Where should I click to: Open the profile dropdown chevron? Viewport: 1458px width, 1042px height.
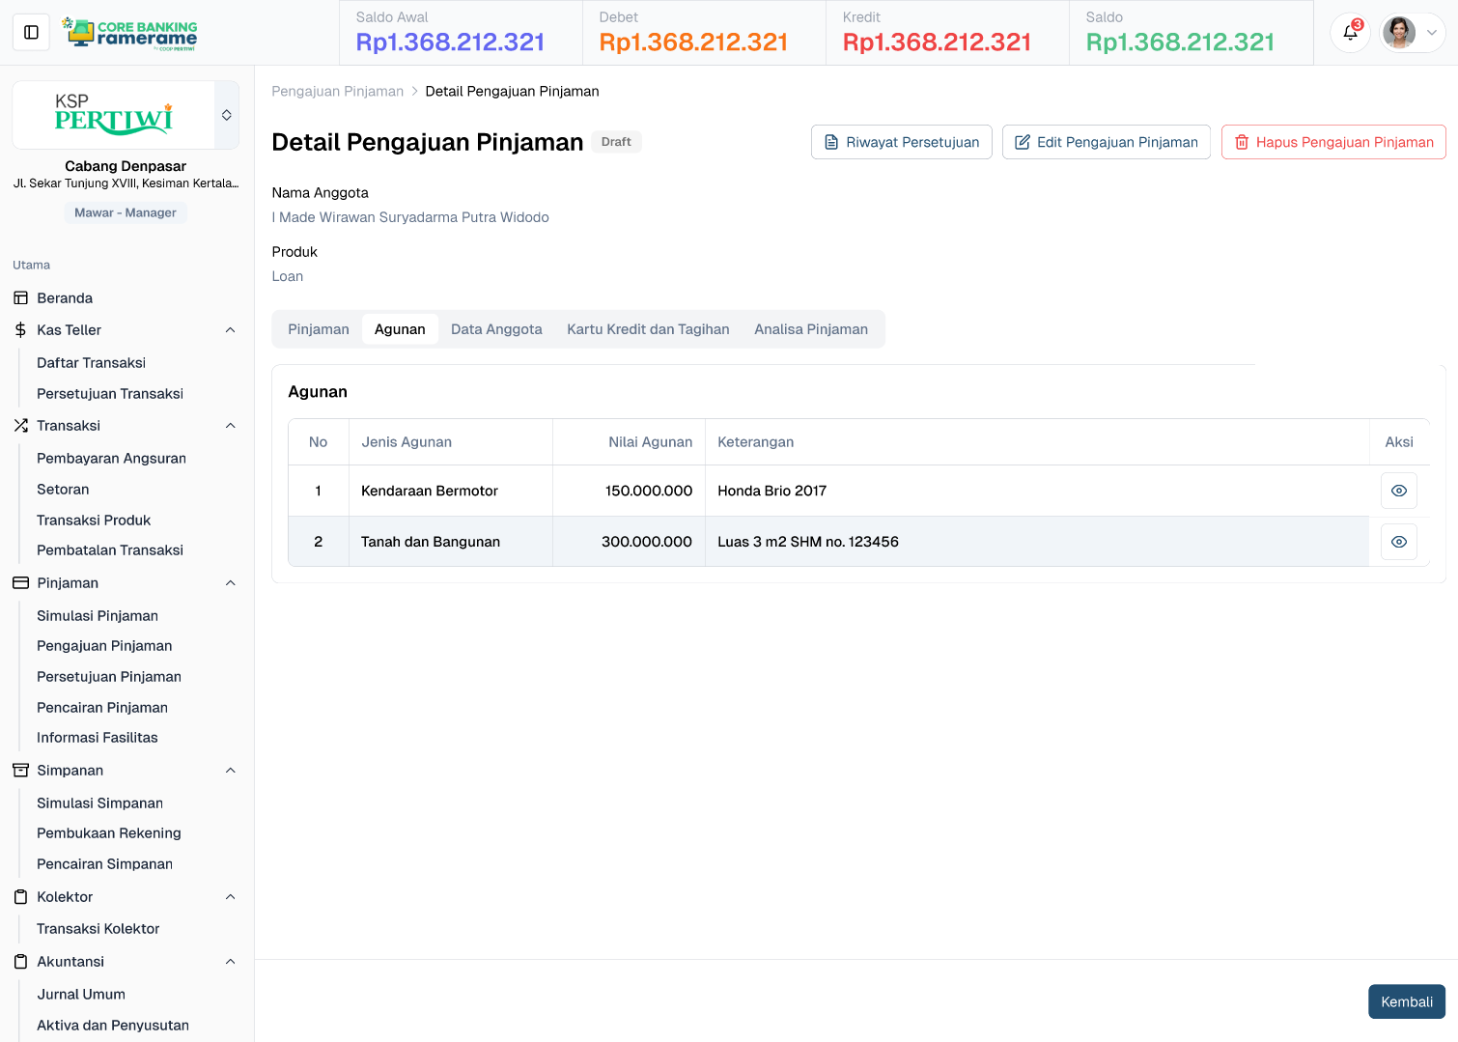(1432, 33)
